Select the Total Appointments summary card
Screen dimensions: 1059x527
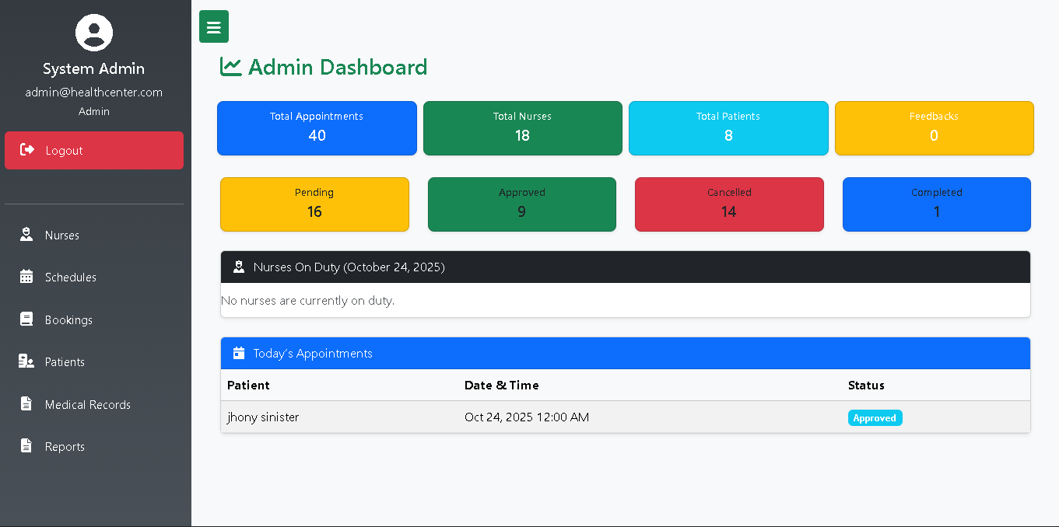[317, 127]
